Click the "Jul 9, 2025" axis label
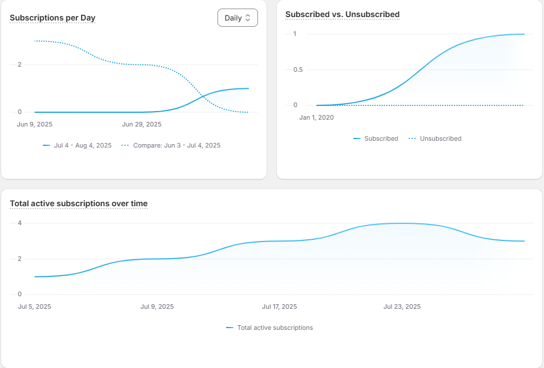This screenshot has height=368, width=544. pyautogui.click(x=157, y=306)
